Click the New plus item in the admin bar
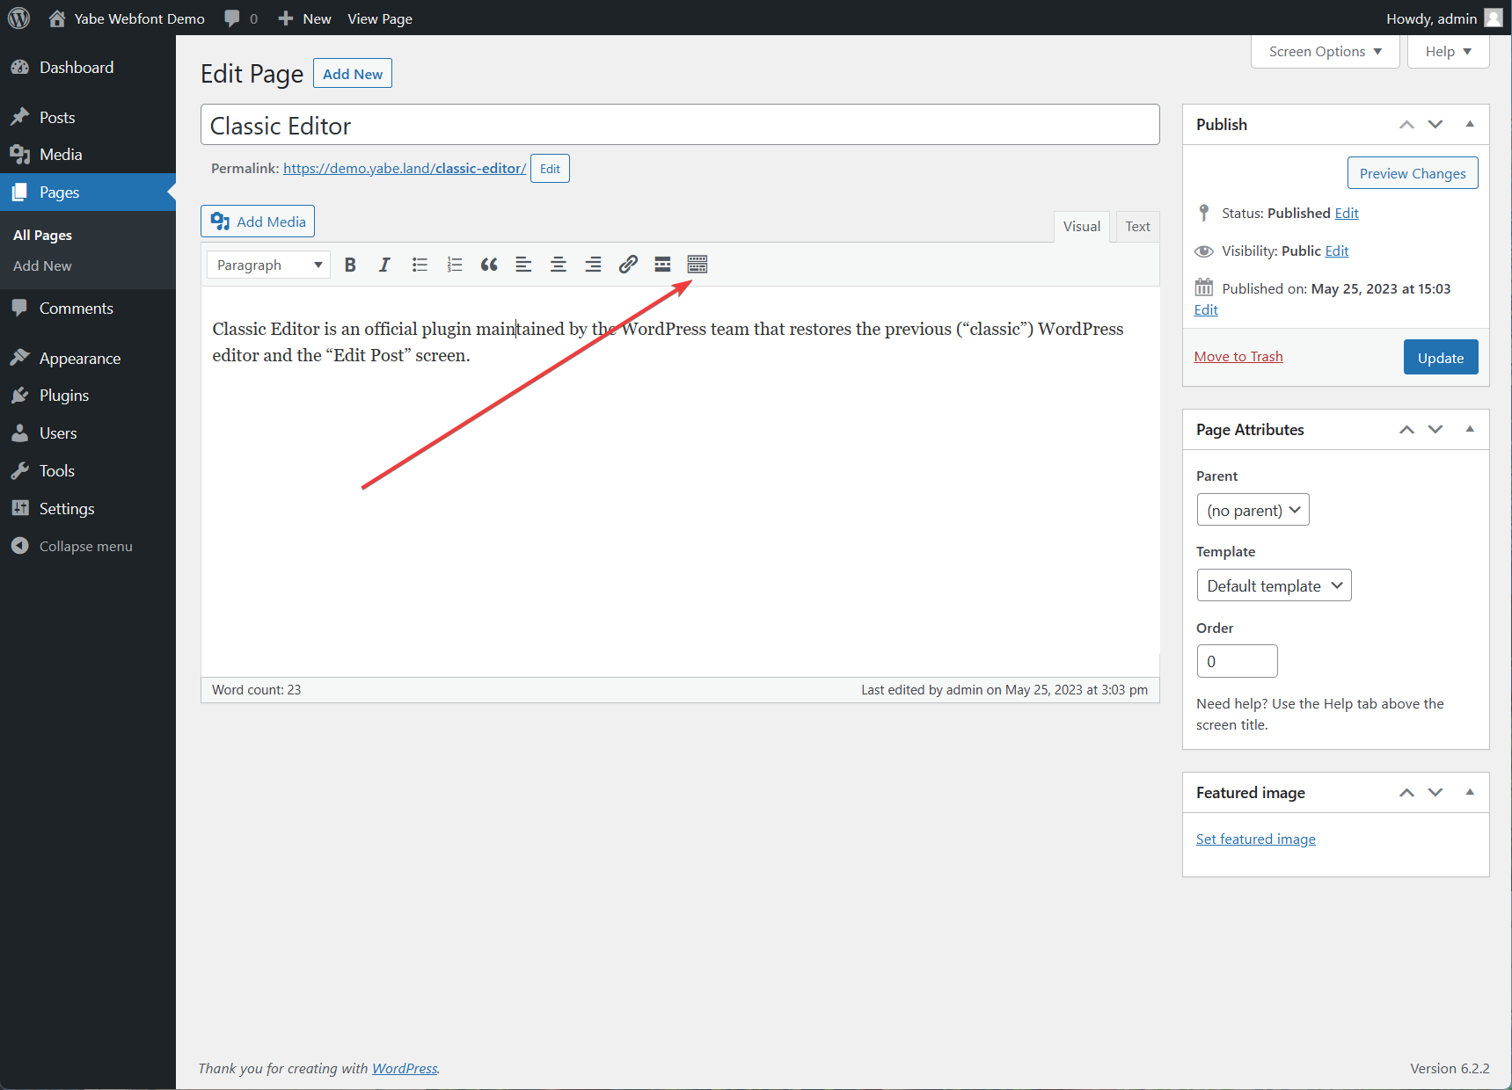1512x1090 pixels. pos(304,18)
